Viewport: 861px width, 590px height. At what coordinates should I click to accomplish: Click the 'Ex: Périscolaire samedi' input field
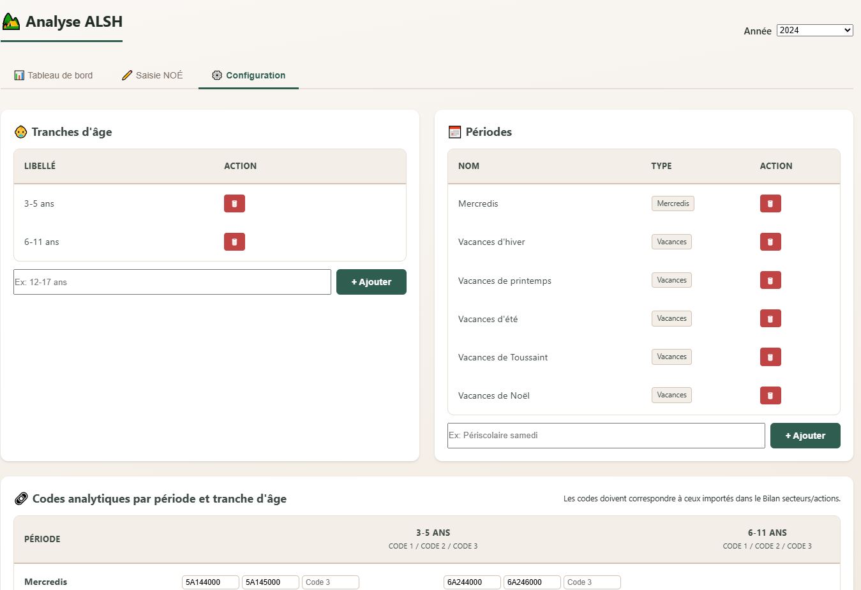[x=606, y=436]
